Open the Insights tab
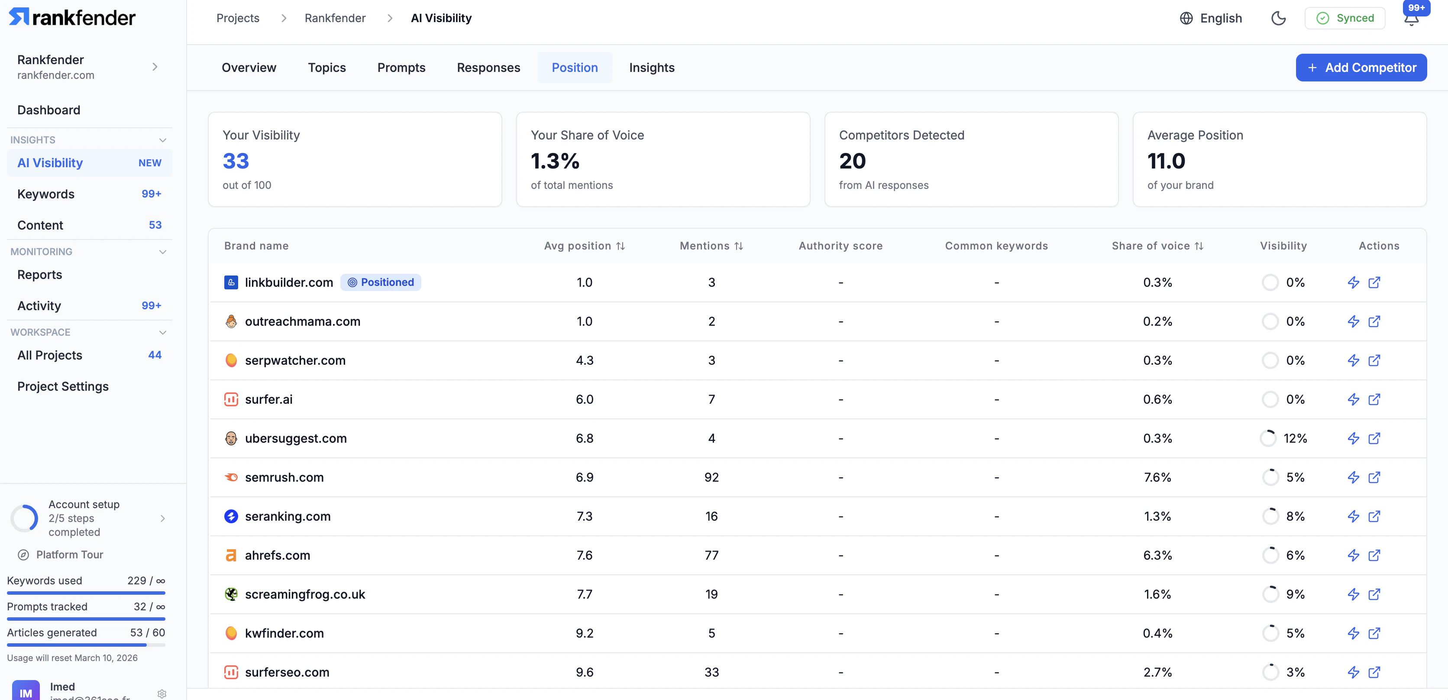This screenshot has width=1448, height=700. pyautogui.click(x=652, y=68)
